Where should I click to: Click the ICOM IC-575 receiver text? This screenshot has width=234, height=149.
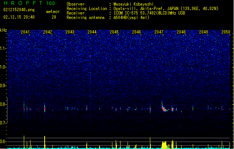point(150,13)
